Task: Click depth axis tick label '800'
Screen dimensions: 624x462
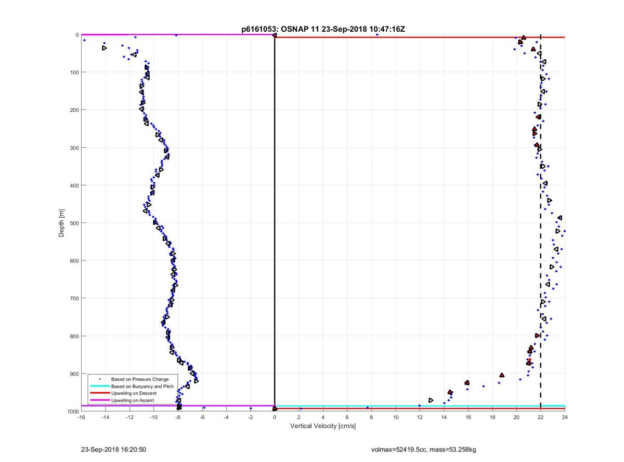Action: coord(74,336)
